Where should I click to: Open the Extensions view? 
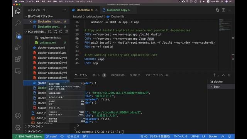18,59
